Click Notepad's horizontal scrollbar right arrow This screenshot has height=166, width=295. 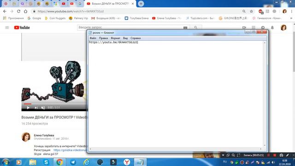261,149
